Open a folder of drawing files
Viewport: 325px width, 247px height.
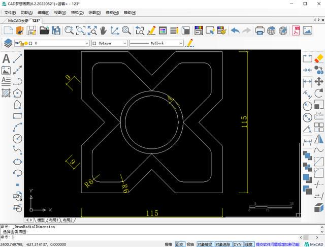44,30
